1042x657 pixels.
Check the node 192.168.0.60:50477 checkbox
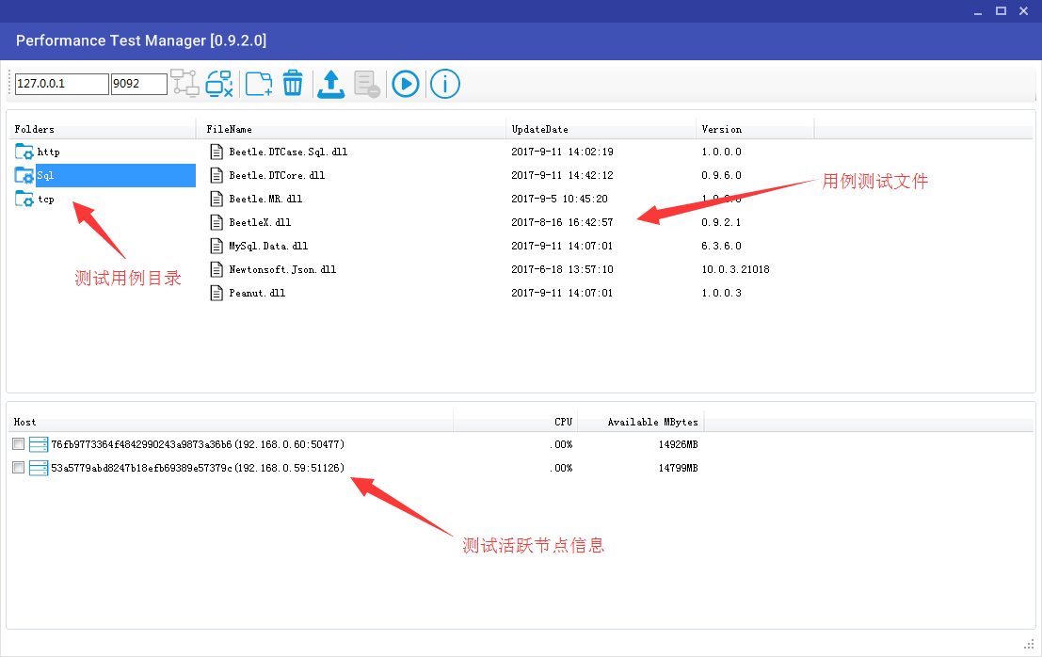tap(19, 444)
